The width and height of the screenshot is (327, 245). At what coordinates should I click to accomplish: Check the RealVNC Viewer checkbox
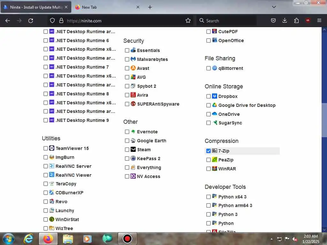(46, 175)
